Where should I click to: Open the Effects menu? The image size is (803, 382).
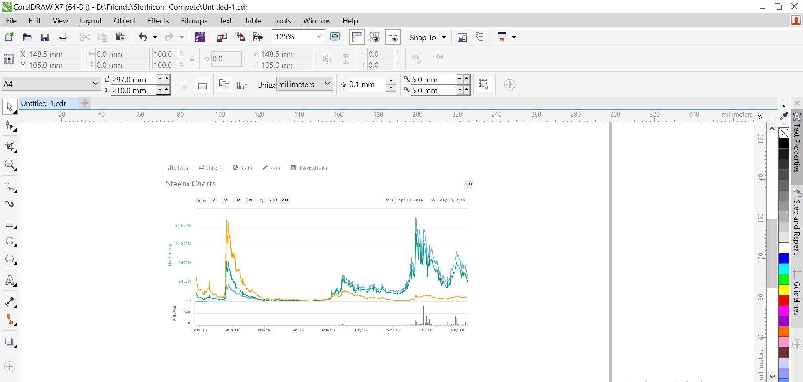tap(158, 21)
